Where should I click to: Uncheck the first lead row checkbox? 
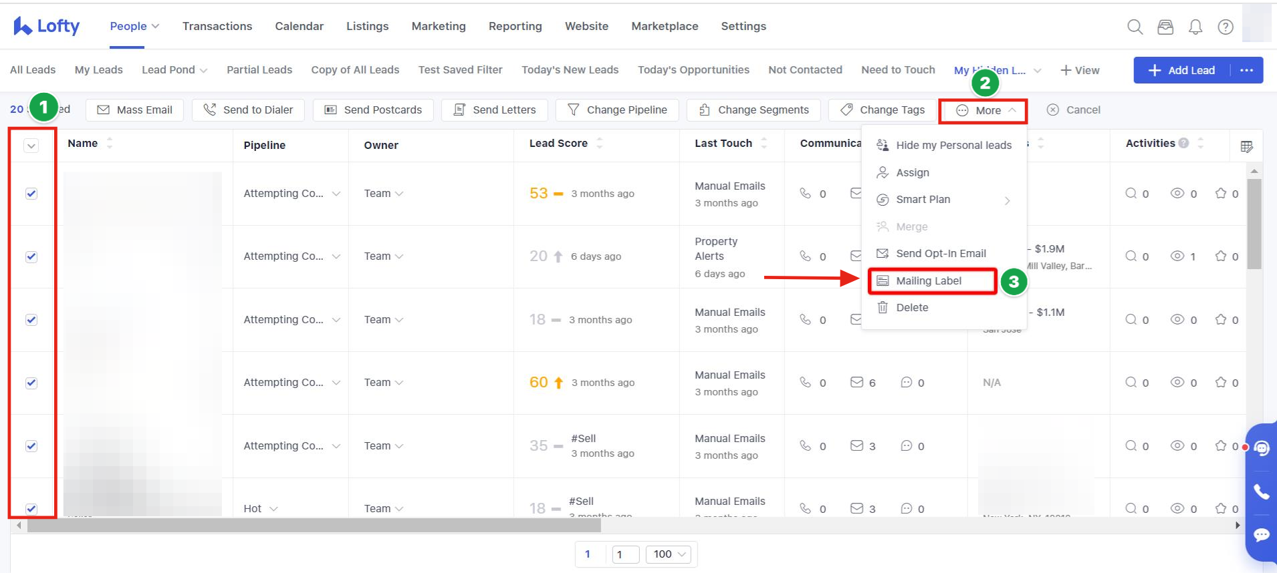point(31,194)
